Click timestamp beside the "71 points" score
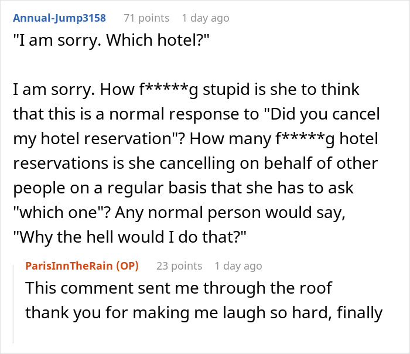The width and height of the screenshot is (410, 354). pyautogui.click(x=206, y=18)
